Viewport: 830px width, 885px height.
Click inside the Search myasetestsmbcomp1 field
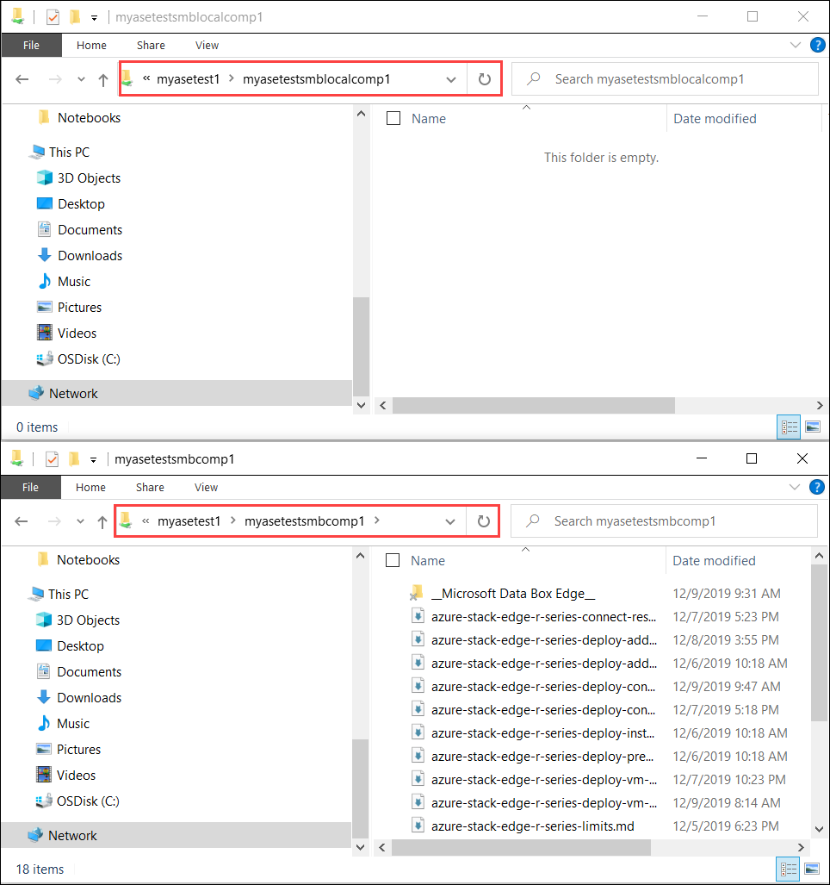pyautogui.click(x=663, y=520)
